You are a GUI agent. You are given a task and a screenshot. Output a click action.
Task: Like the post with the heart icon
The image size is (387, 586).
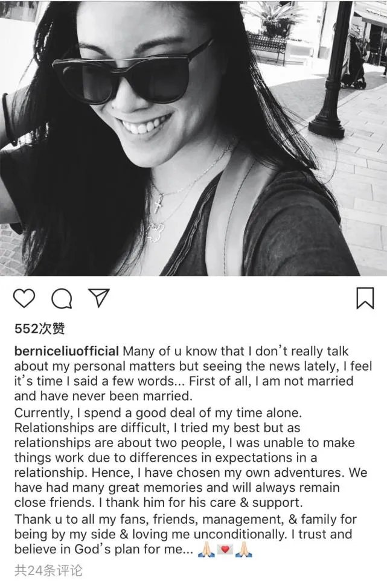click(24, 299)
